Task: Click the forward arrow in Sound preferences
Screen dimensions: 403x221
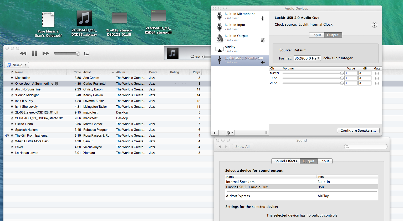Action: [226, 147]
